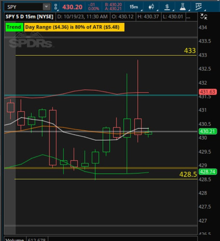The width and height of the screenshot is (220, 241).
Task: Click the SPY symbol input field
Action: click(24, 7)
